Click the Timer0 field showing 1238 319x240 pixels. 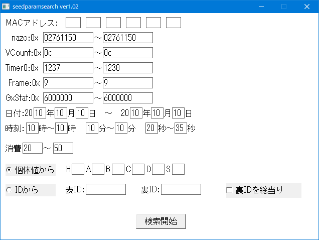pyautogui.click(x=128, y=68)
